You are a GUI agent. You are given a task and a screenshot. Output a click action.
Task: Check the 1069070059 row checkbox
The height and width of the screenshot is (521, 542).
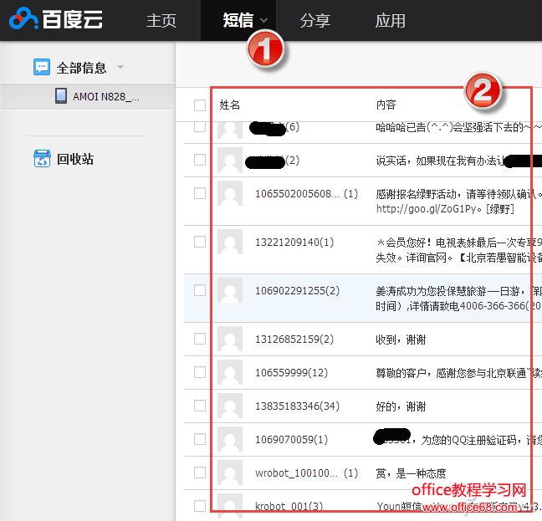(200, 439)
